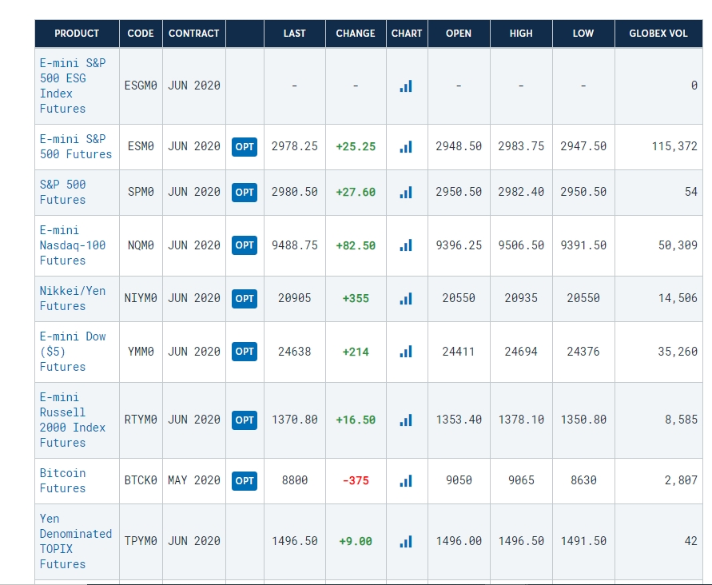Click the last price 20905
Screen dimensions: 712x585
295,298
